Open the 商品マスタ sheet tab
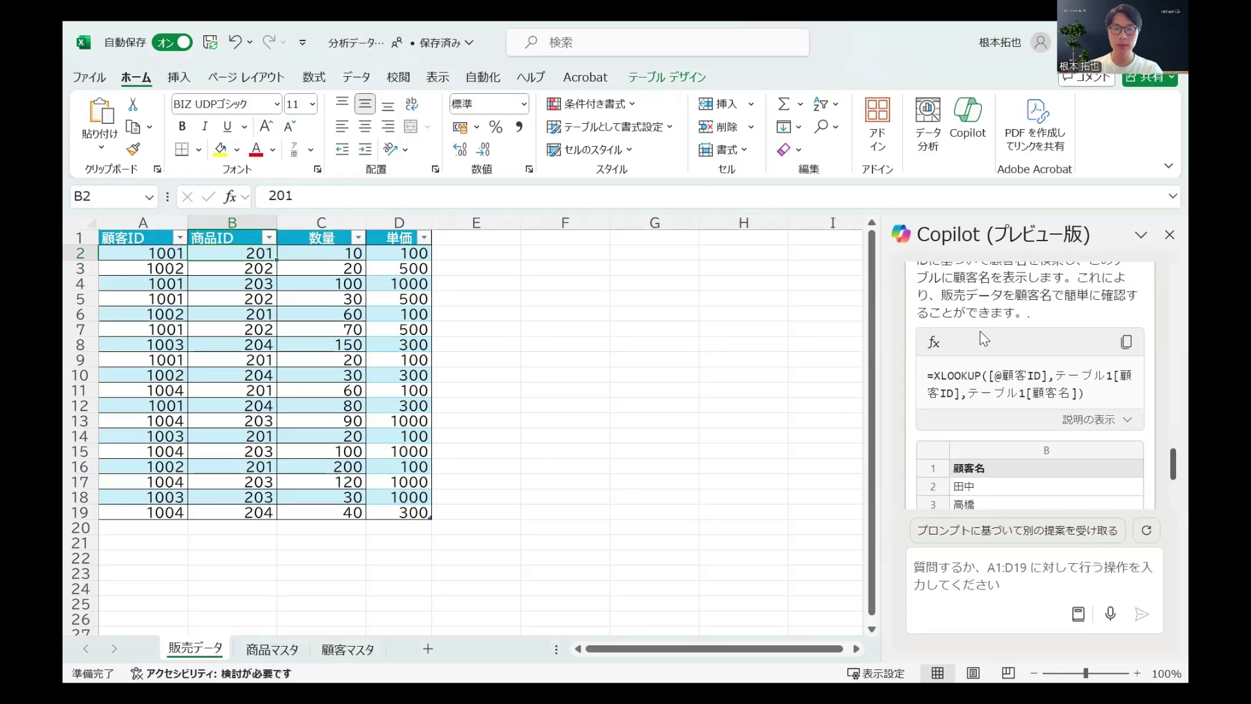1251x704 pixels. 271,649
